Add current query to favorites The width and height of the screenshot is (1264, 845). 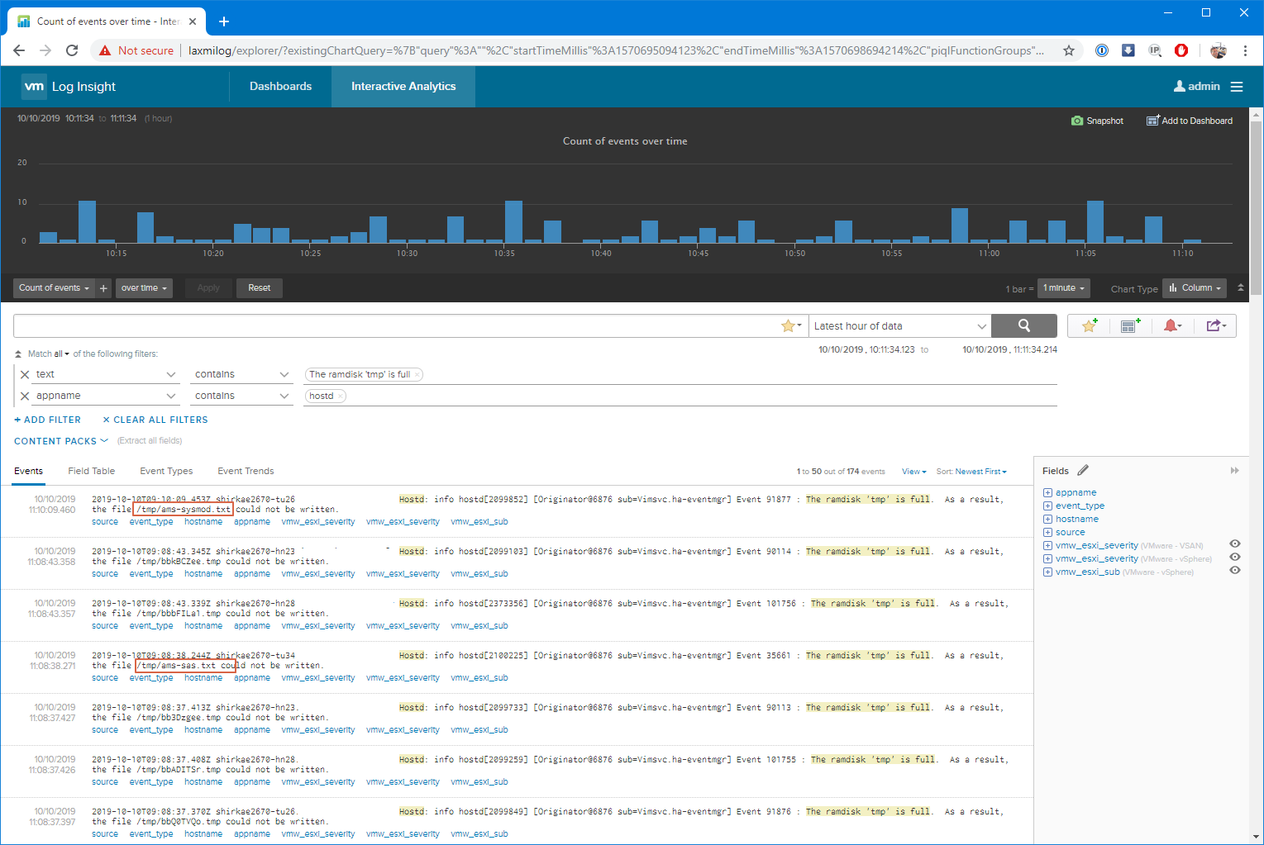pos(1089,326)
